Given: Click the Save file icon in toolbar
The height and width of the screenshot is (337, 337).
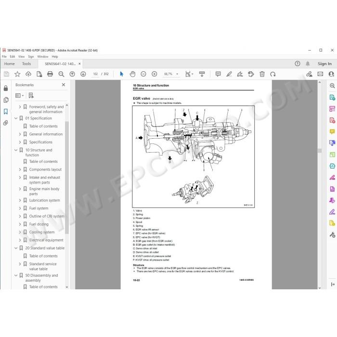Looking at the screenshot, I should [6, 74].
